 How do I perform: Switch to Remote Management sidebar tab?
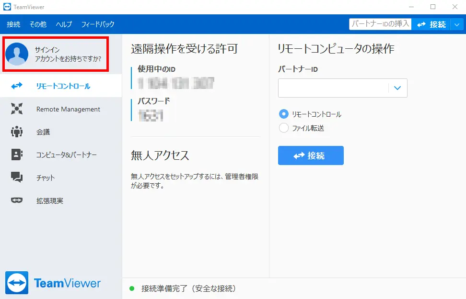pos(61,109)
